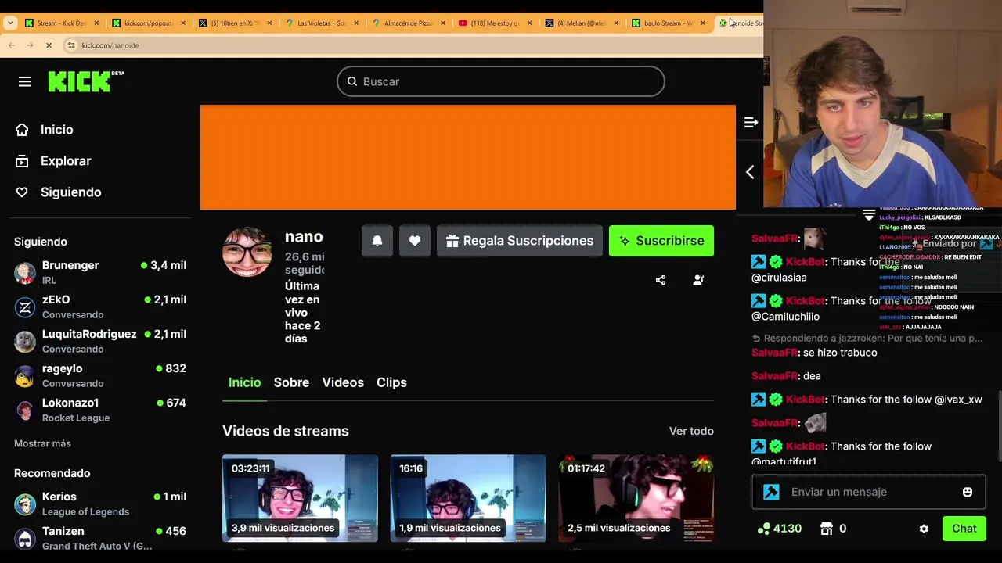Viewport: 1002px width, 563px height.
Task: Open Tanizen recommended channel
Action: [x=100, y=538]
